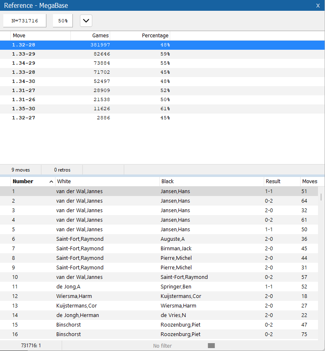Select move 1.34-30 row
Screen dimensions: 325x351
coord(162,81)
